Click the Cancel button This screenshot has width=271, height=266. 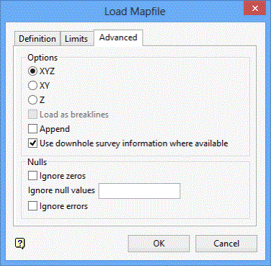click(x=226, y=244)
